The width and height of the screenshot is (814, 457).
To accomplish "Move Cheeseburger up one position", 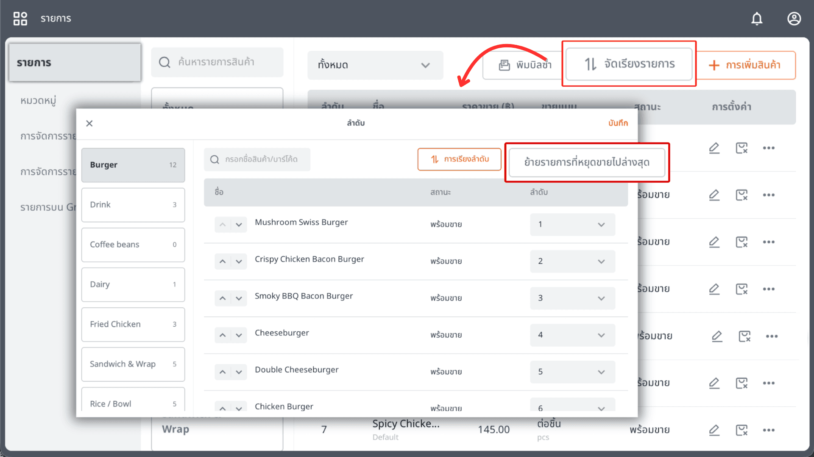I will (223, 335).
